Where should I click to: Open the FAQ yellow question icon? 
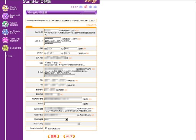coord(5,48)
